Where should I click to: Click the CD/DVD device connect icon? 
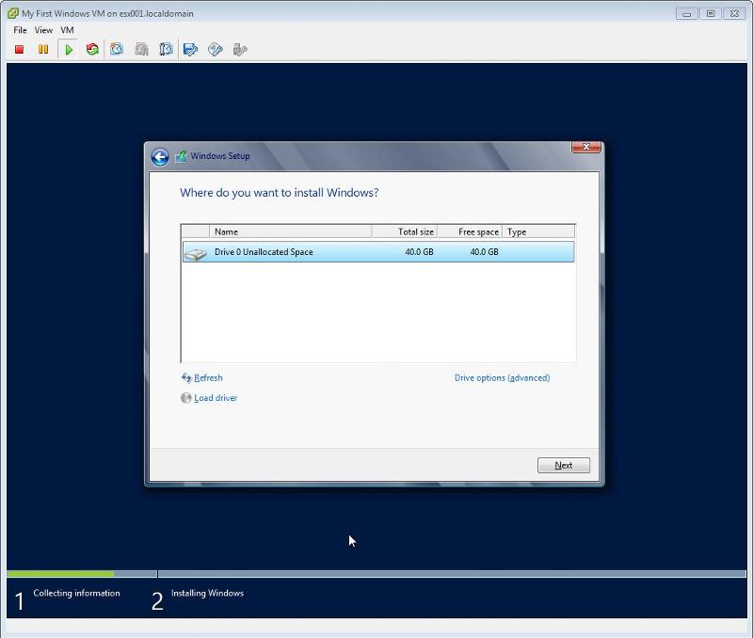(x=216, y=50)
